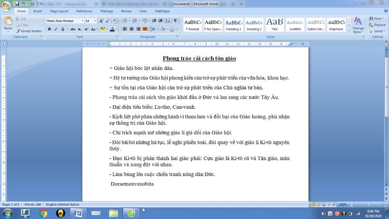Click the Office button
The width and height of the screenshot is (389, 219).
(6, 6)
